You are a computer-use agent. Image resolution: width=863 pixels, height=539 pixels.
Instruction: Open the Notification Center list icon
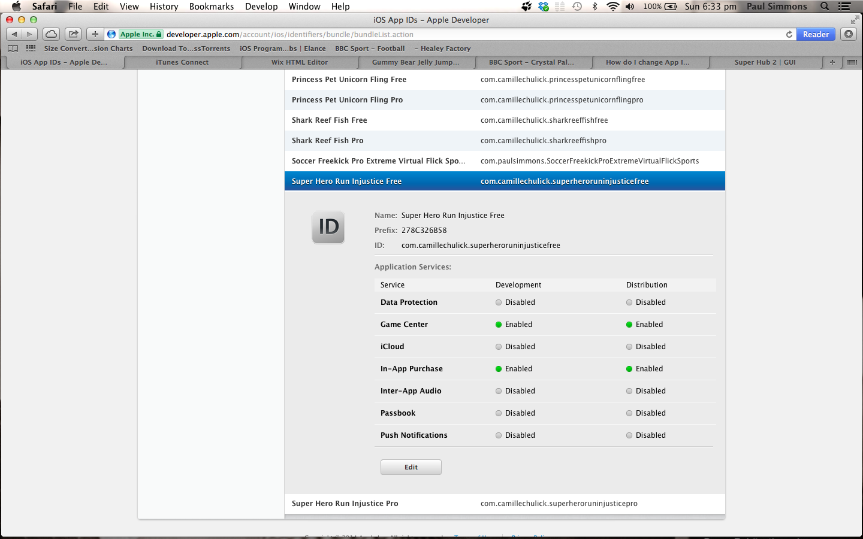click(x=844, y=7)
